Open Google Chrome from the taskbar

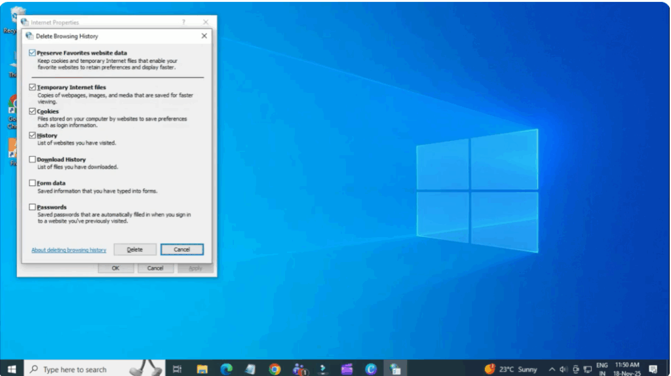[x=275, y=369]
